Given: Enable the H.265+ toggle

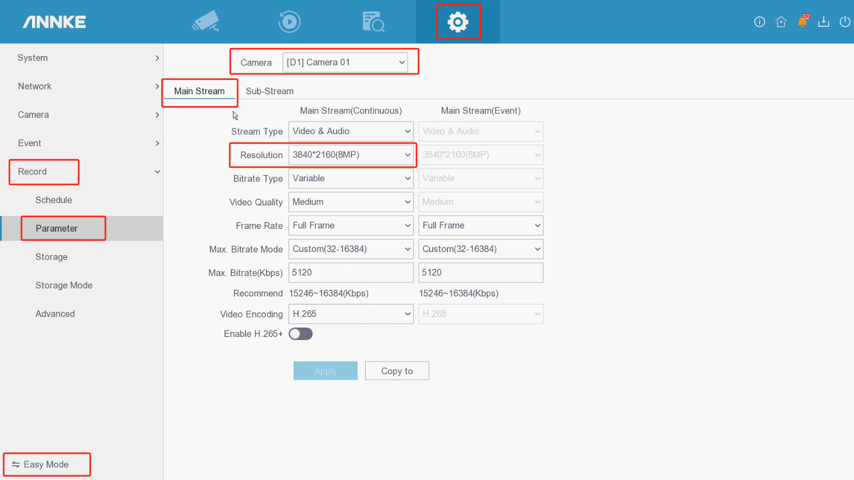Looking at the screenshot, I should point(301,334).
